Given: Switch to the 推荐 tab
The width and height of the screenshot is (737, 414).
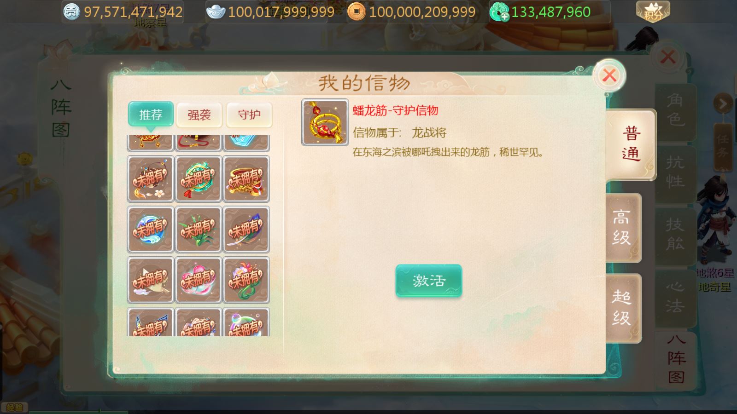Looking at the screenshot, I should tap(151, 114).
